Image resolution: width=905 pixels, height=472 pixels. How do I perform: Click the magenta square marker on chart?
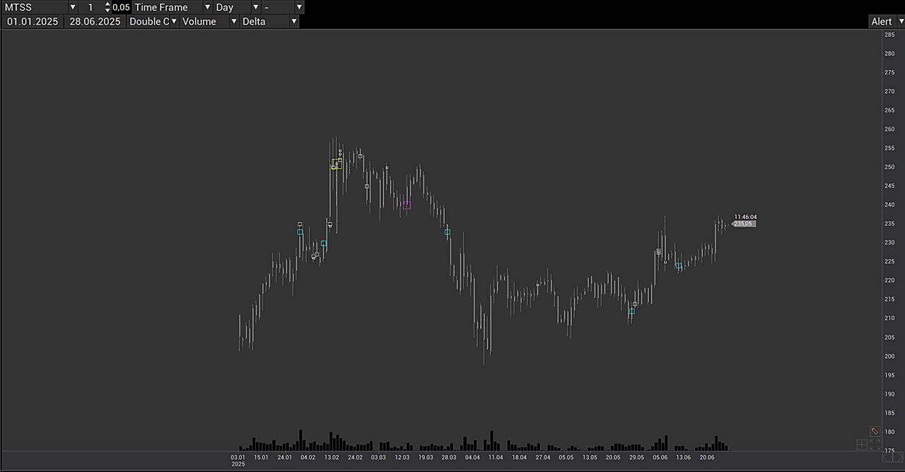tap(407, 206)
